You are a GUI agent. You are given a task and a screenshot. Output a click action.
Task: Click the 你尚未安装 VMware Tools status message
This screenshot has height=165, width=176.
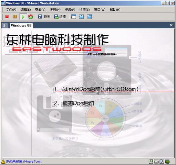[24, 162]
